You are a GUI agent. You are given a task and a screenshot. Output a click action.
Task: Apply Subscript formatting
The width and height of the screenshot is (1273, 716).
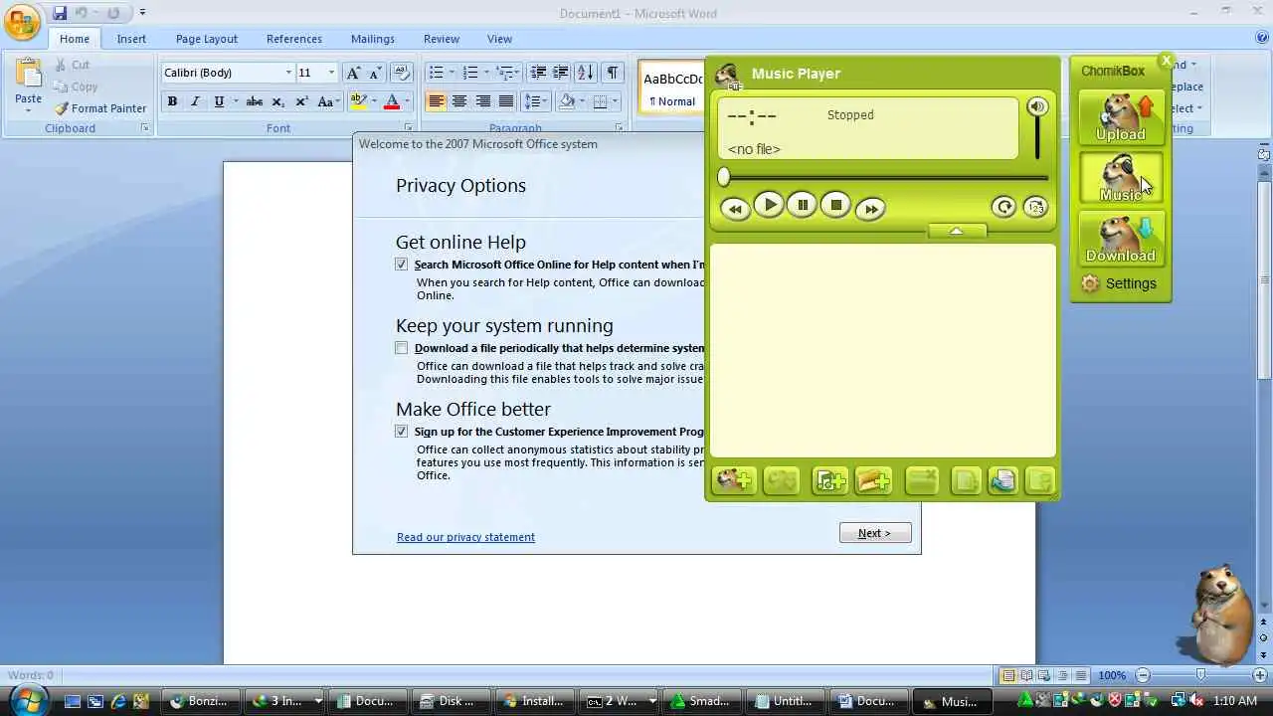coord(277,101)
